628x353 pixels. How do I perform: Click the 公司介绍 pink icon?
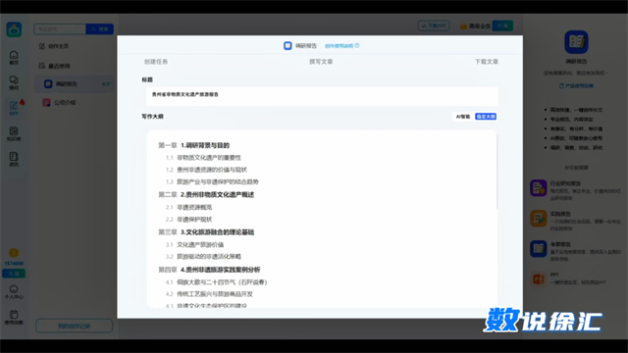[x=46, y=102]
